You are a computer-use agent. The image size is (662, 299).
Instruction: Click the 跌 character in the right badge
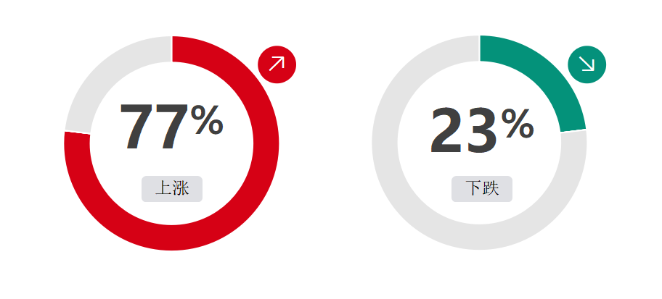(491, 188)
